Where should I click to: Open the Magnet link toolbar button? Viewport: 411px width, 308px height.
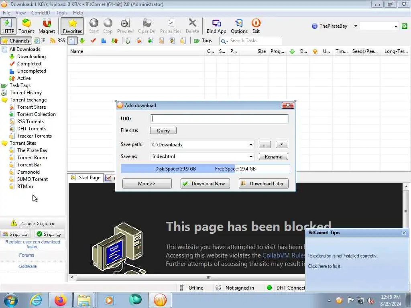[x=47, y=26]
